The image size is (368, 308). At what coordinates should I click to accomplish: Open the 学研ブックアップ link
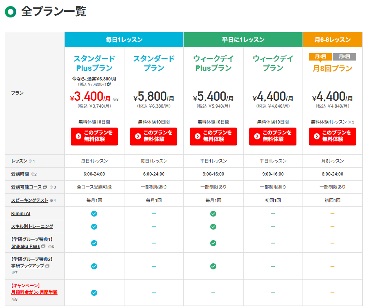(27, 266)
